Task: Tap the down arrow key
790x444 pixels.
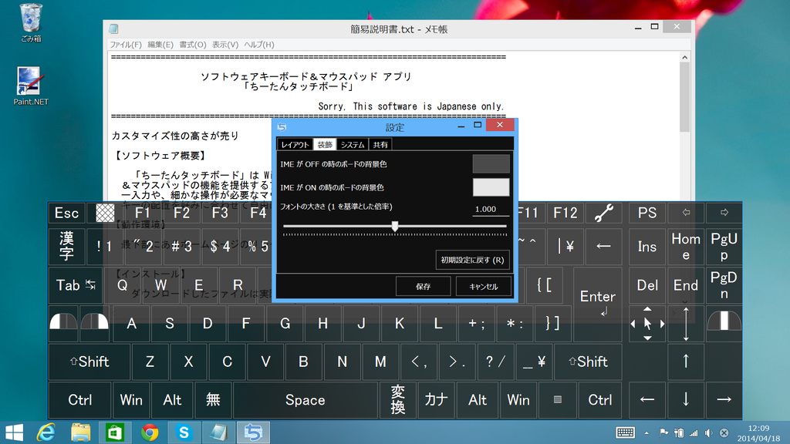Action: 686,400
